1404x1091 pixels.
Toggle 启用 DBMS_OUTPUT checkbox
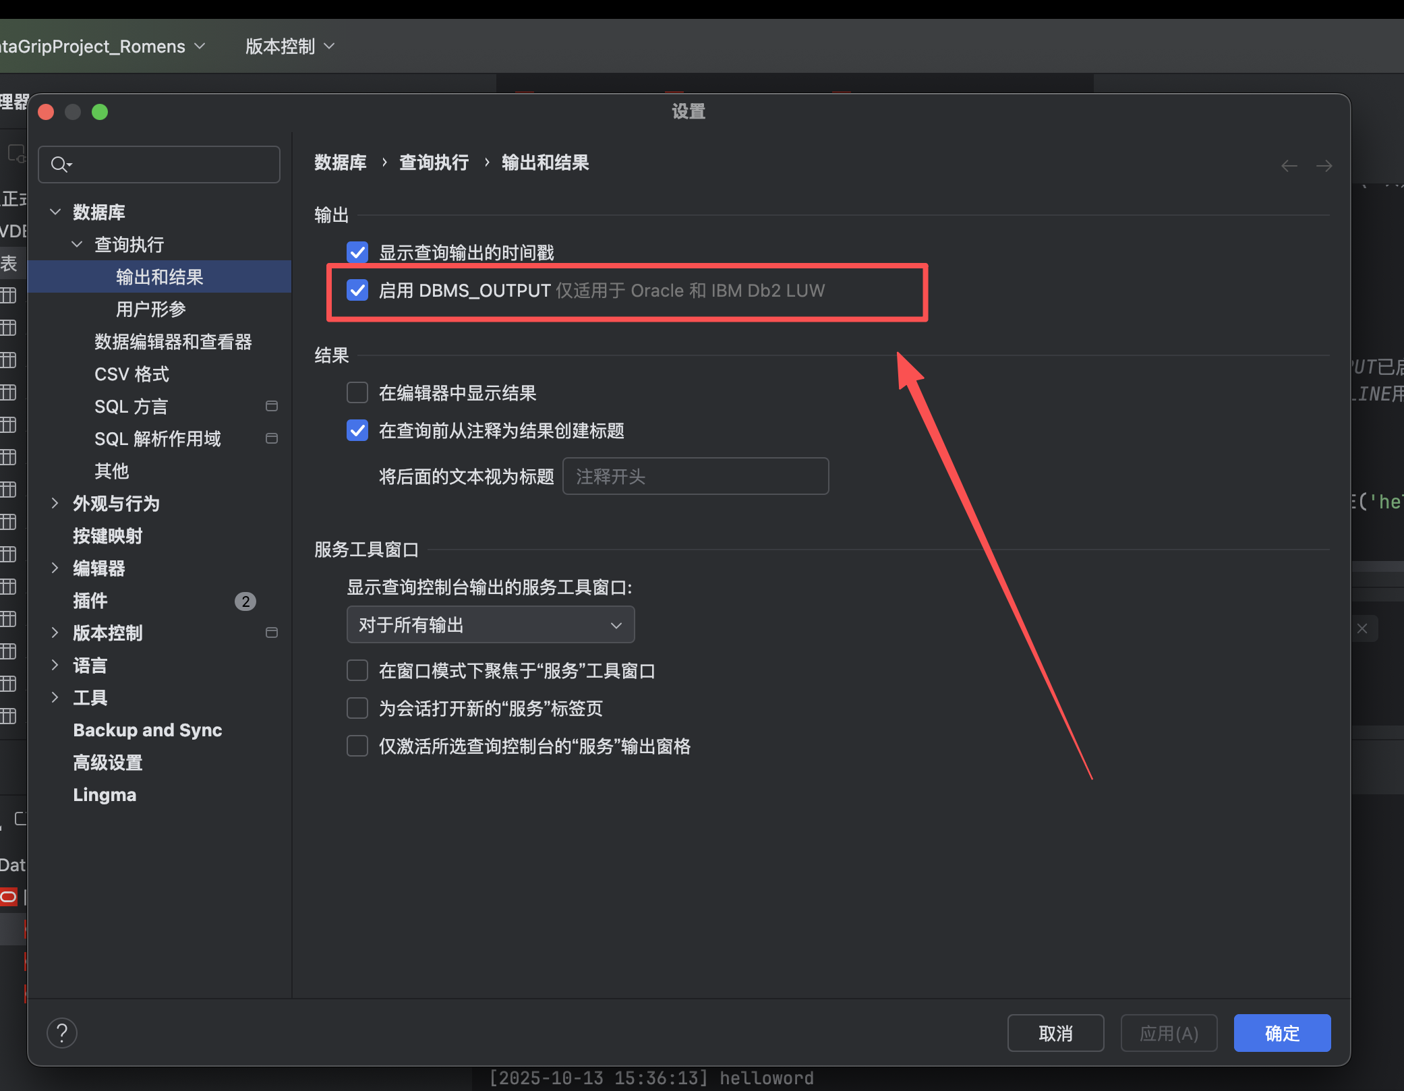click(x=357, y=290)
